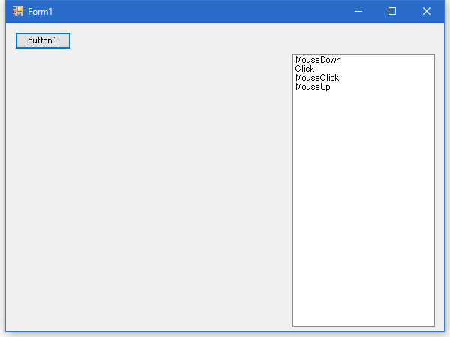Click the Form1 title text
The height and width of the screenshot is (337, 450).
[40, 12]
